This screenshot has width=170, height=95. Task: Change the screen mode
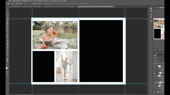[7, 74]
